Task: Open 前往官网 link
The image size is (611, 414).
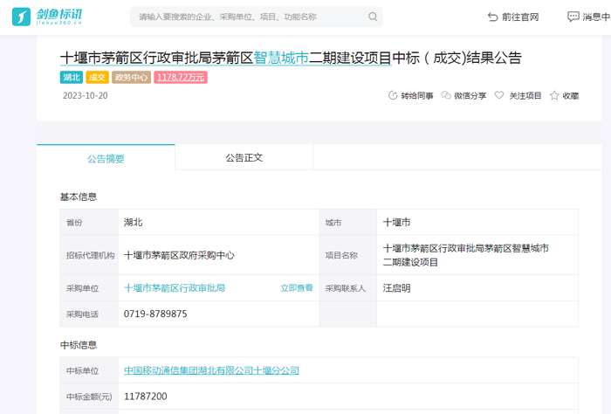Action: click(520, 17)
